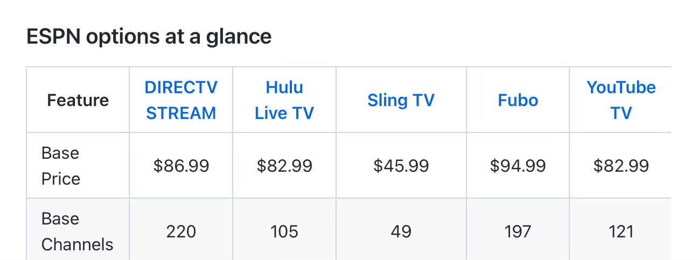Click the 220 channels cell for DIRECTV STREAM

coord(181,231)
